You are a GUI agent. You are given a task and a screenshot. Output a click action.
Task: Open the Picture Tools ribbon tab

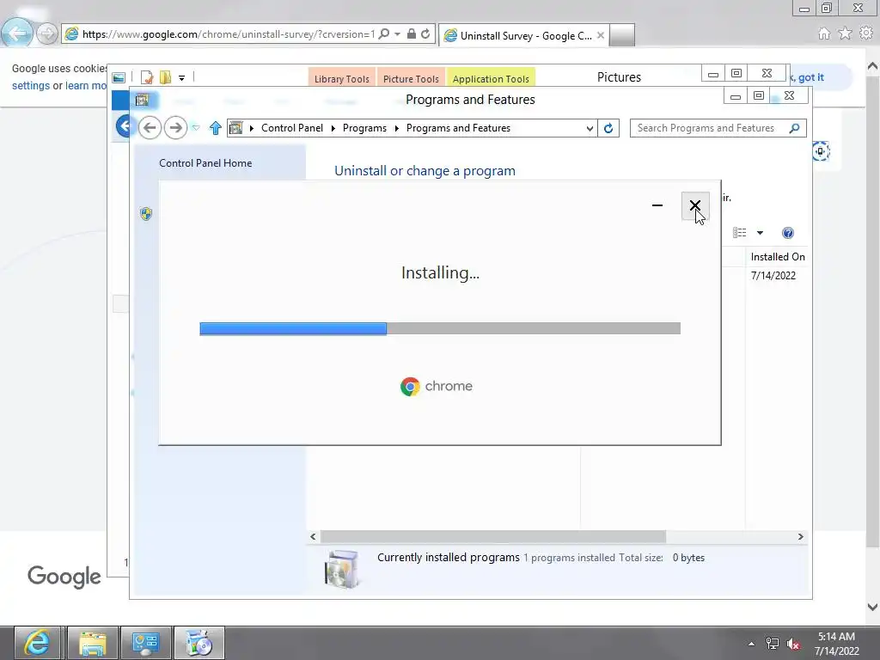411,78
